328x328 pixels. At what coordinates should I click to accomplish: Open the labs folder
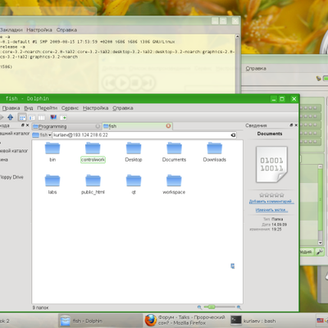52,184
